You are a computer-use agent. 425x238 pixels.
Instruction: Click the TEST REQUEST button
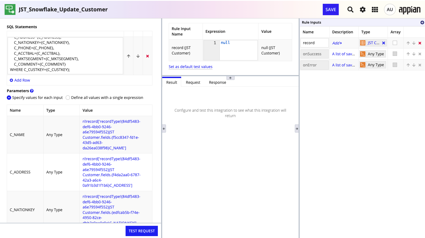[142, 231]
